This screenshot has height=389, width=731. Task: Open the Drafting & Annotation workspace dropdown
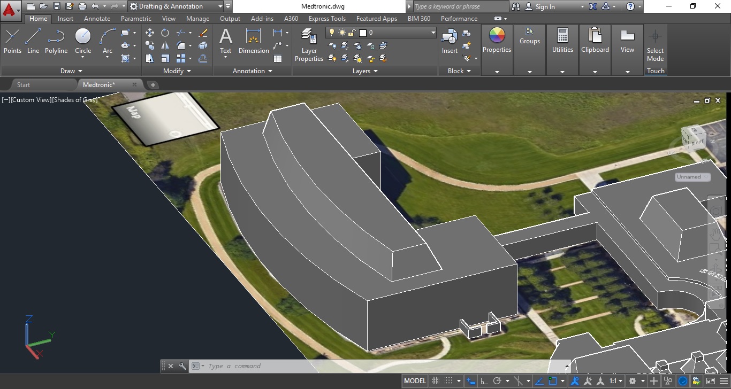pyautogui.click(x=176, y=6)
